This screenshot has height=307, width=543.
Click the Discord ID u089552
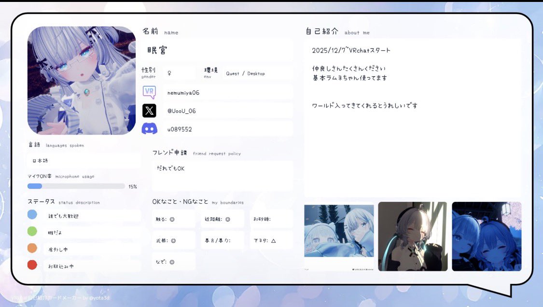pyautogui.click(x=180, y=129)
